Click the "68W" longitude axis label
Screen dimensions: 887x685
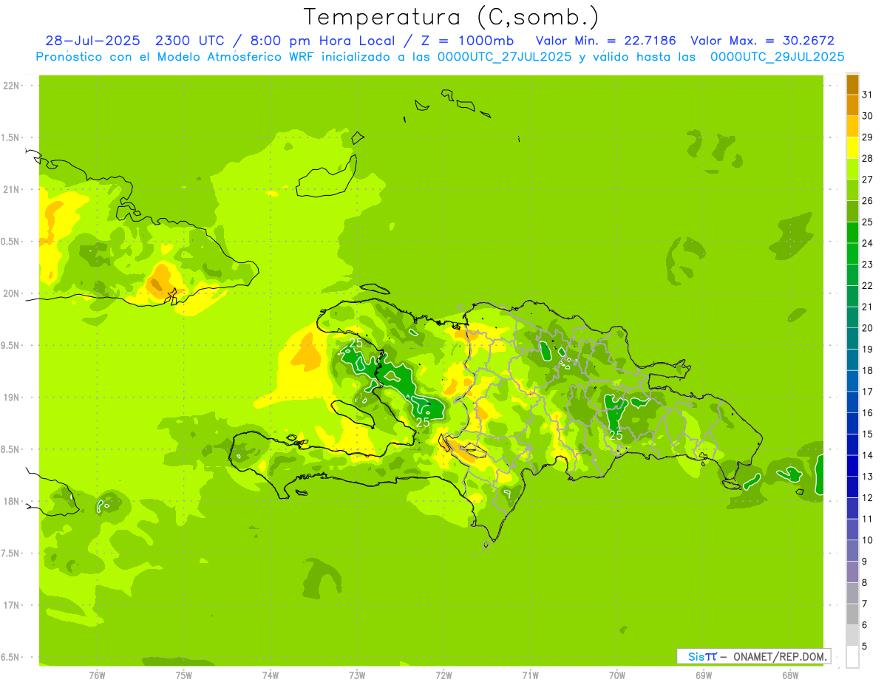pos(790,675)
